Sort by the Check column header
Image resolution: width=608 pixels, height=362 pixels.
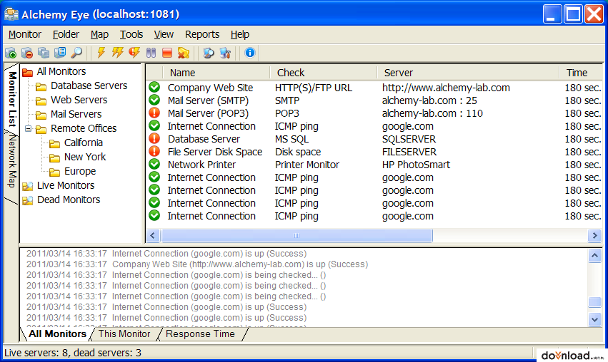pyautogui.click(x=324, y=73)
